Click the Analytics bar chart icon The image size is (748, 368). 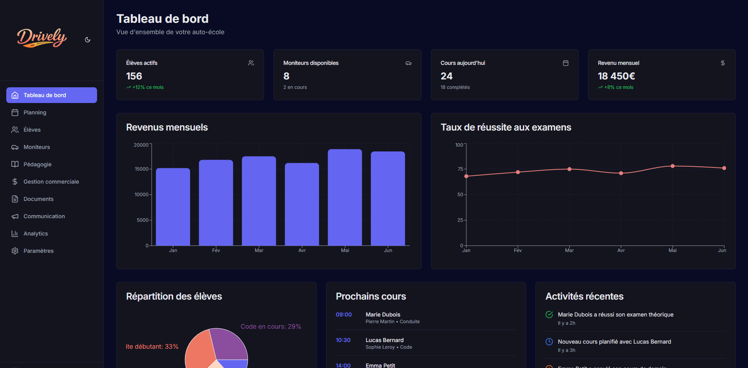click(15, 234)
